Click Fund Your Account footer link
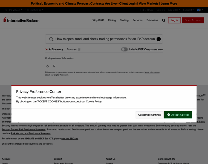The width and height of the screenshot is (208, 164). (x=63, y=163)
